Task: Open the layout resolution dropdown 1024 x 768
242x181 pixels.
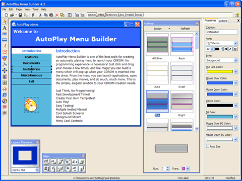Action: point(37,170)
